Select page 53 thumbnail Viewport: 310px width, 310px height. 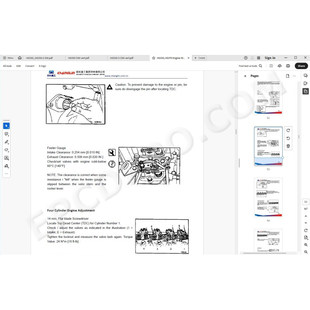[268, 146]
